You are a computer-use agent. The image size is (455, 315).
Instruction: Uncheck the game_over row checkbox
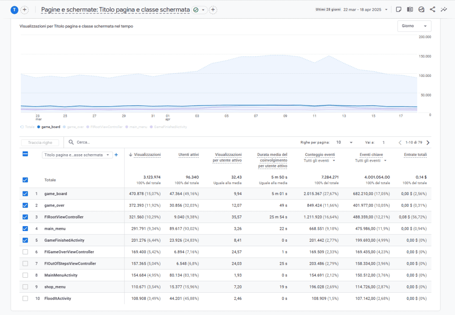tap(25, 205)
